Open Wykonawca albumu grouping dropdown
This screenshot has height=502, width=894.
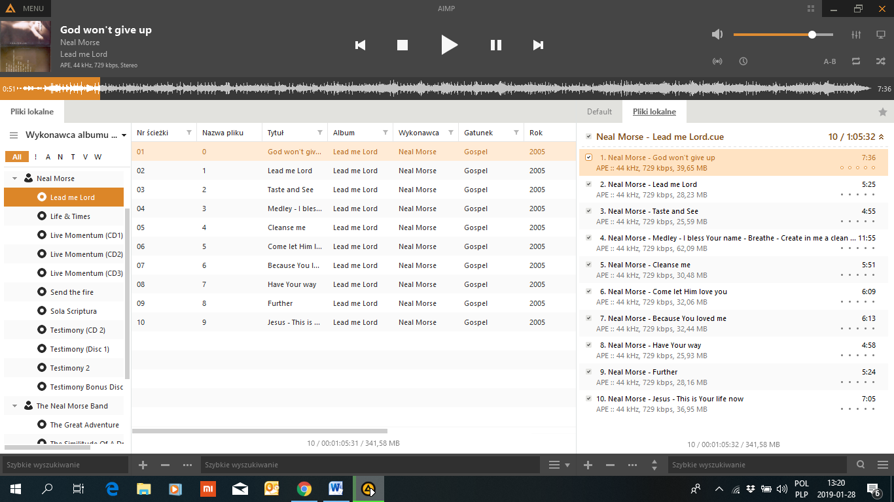coord(76,135)
